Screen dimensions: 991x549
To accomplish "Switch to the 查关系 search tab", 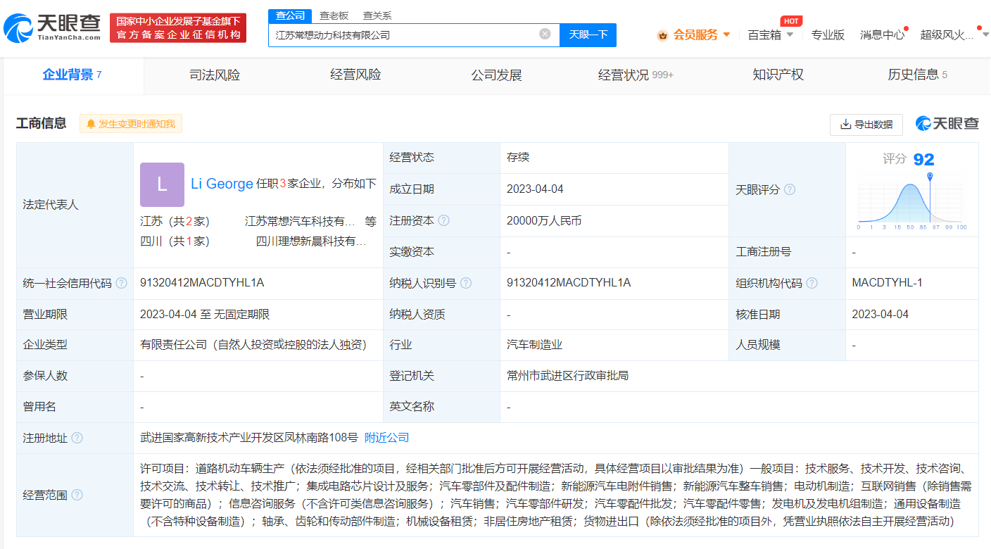I will coord(377,15).
